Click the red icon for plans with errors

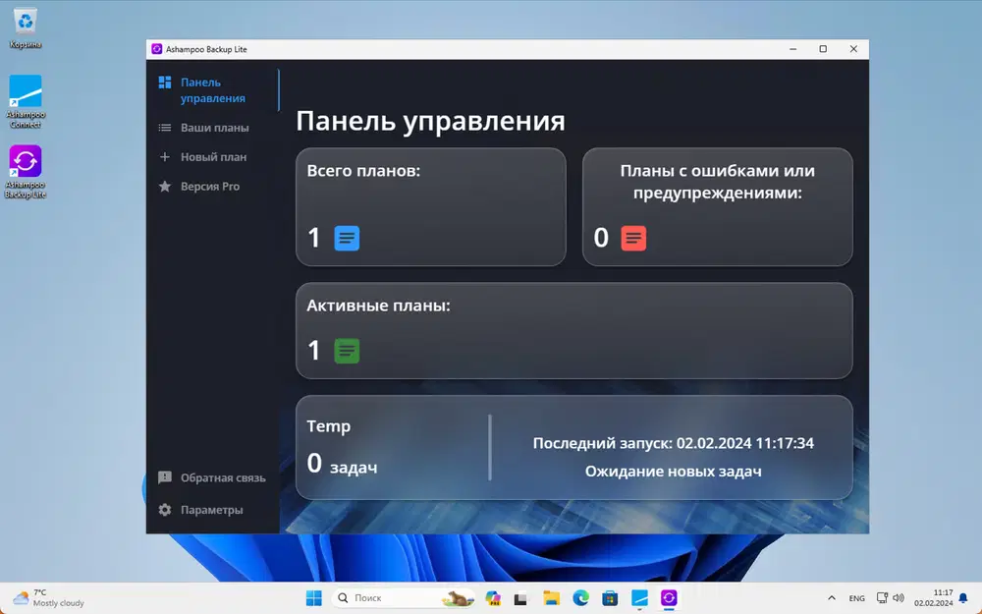click(x=633, y=238)
